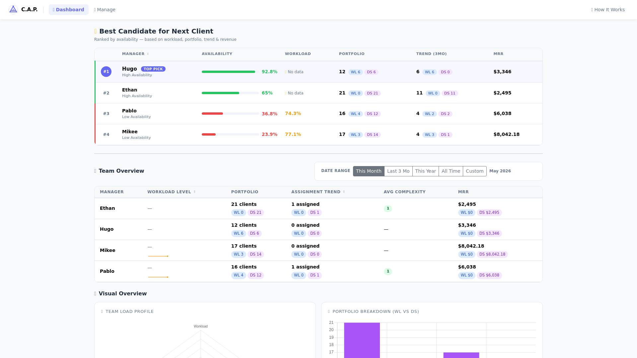Viewport: 637px width, 358px height.
Task: Click Mikee's 77.1% workload value
Action: tap(293, 134)
